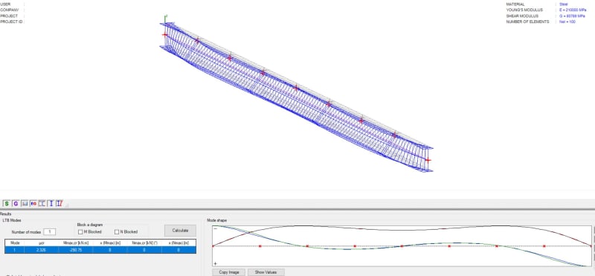Screen dimensions: 595x276
Task: Click the Nmax,cr column header
Action: coord(144,243)
